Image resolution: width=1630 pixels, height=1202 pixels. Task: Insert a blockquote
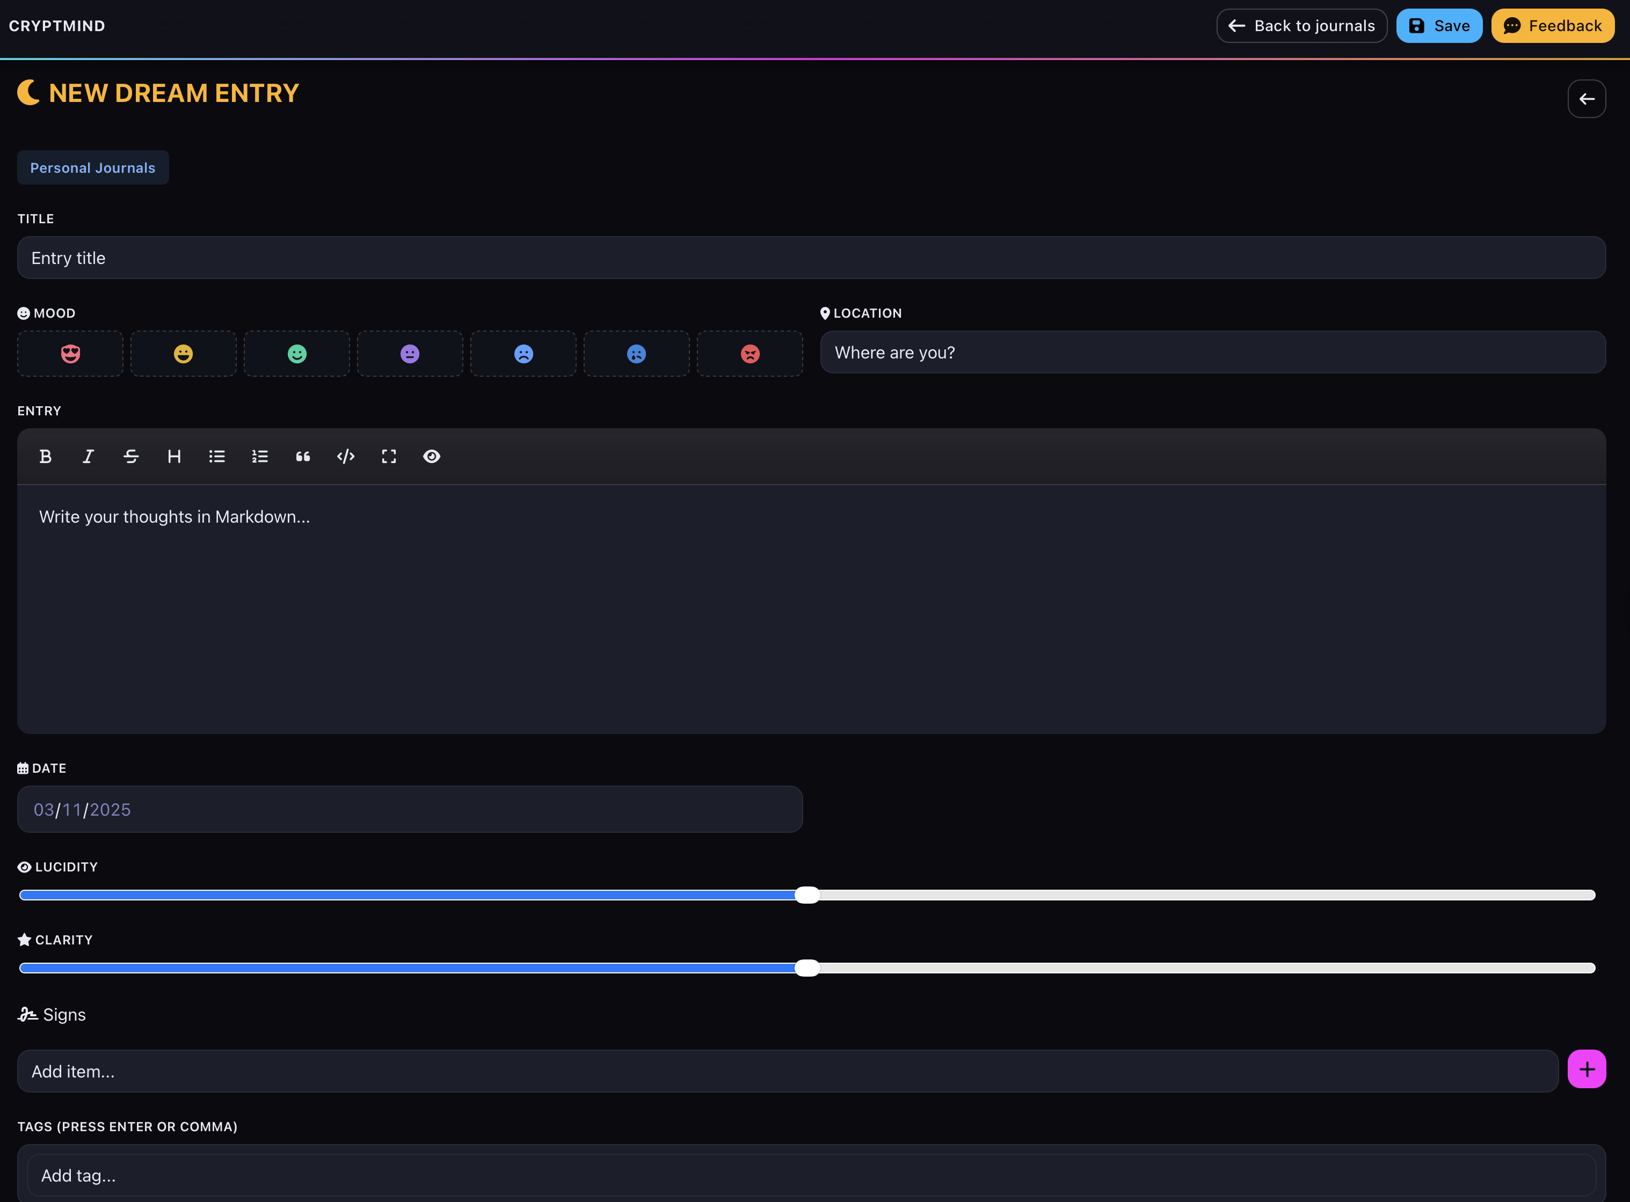303,456
